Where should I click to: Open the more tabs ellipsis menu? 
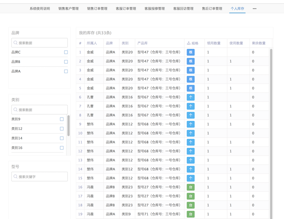point(254,9)
